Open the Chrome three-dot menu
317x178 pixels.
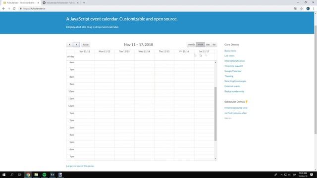[314, 9]
